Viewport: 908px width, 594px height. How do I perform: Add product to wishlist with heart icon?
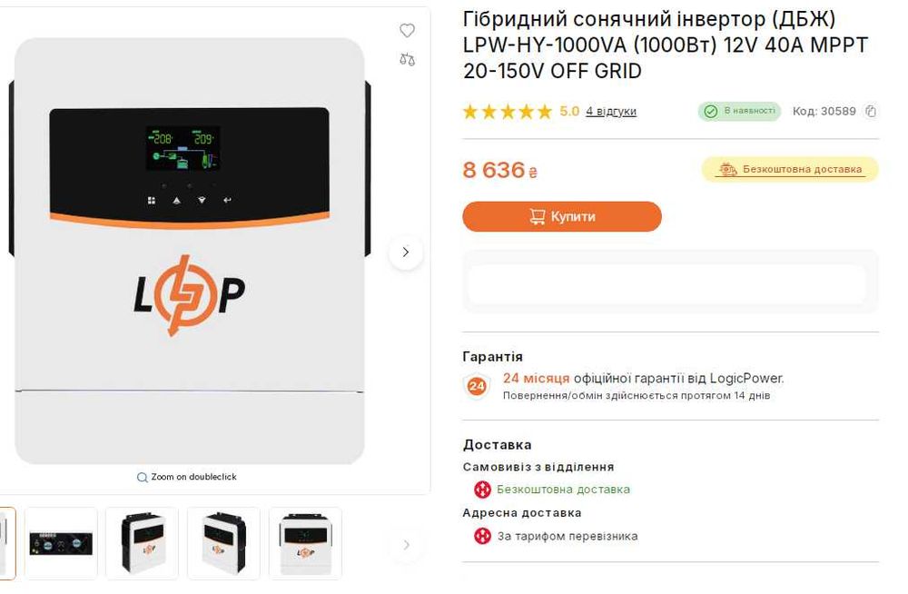407,30
